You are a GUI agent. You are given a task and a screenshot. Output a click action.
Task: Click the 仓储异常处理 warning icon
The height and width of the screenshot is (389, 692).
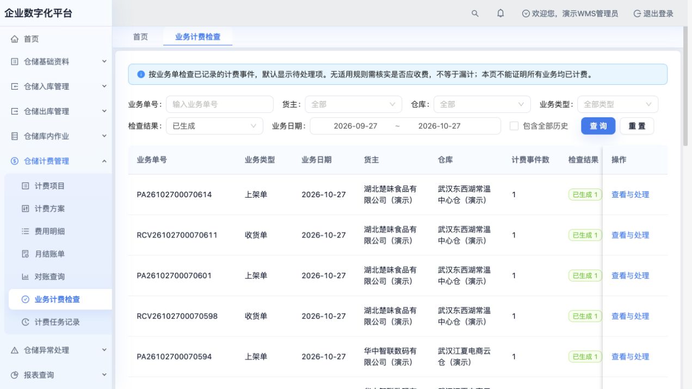[15, 350]
